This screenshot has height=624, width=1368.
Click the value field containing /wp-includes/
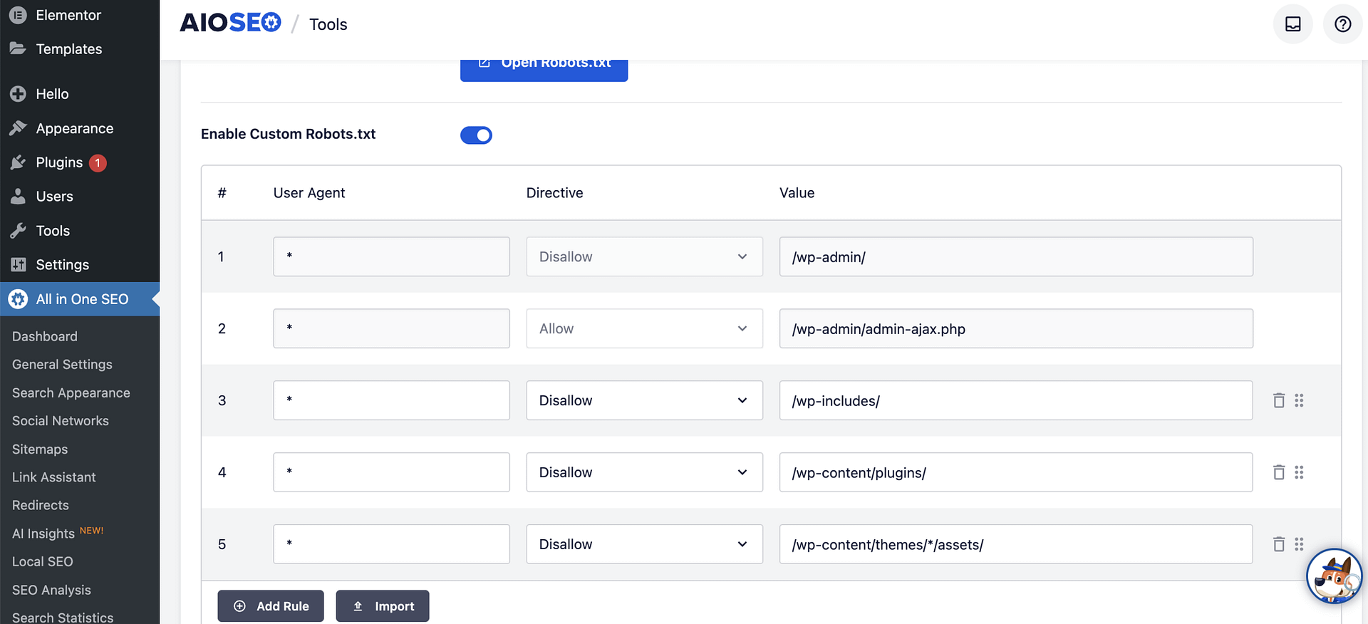(1015, 400)
